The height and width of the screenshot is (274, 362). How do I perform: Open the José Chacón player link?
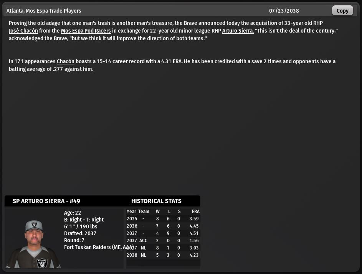[23, 31]
